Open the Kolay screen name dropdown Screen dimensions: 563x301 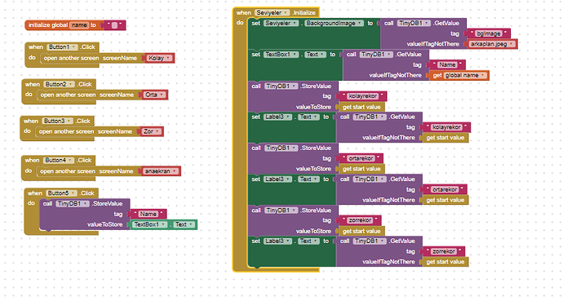(x=159, y=58)
